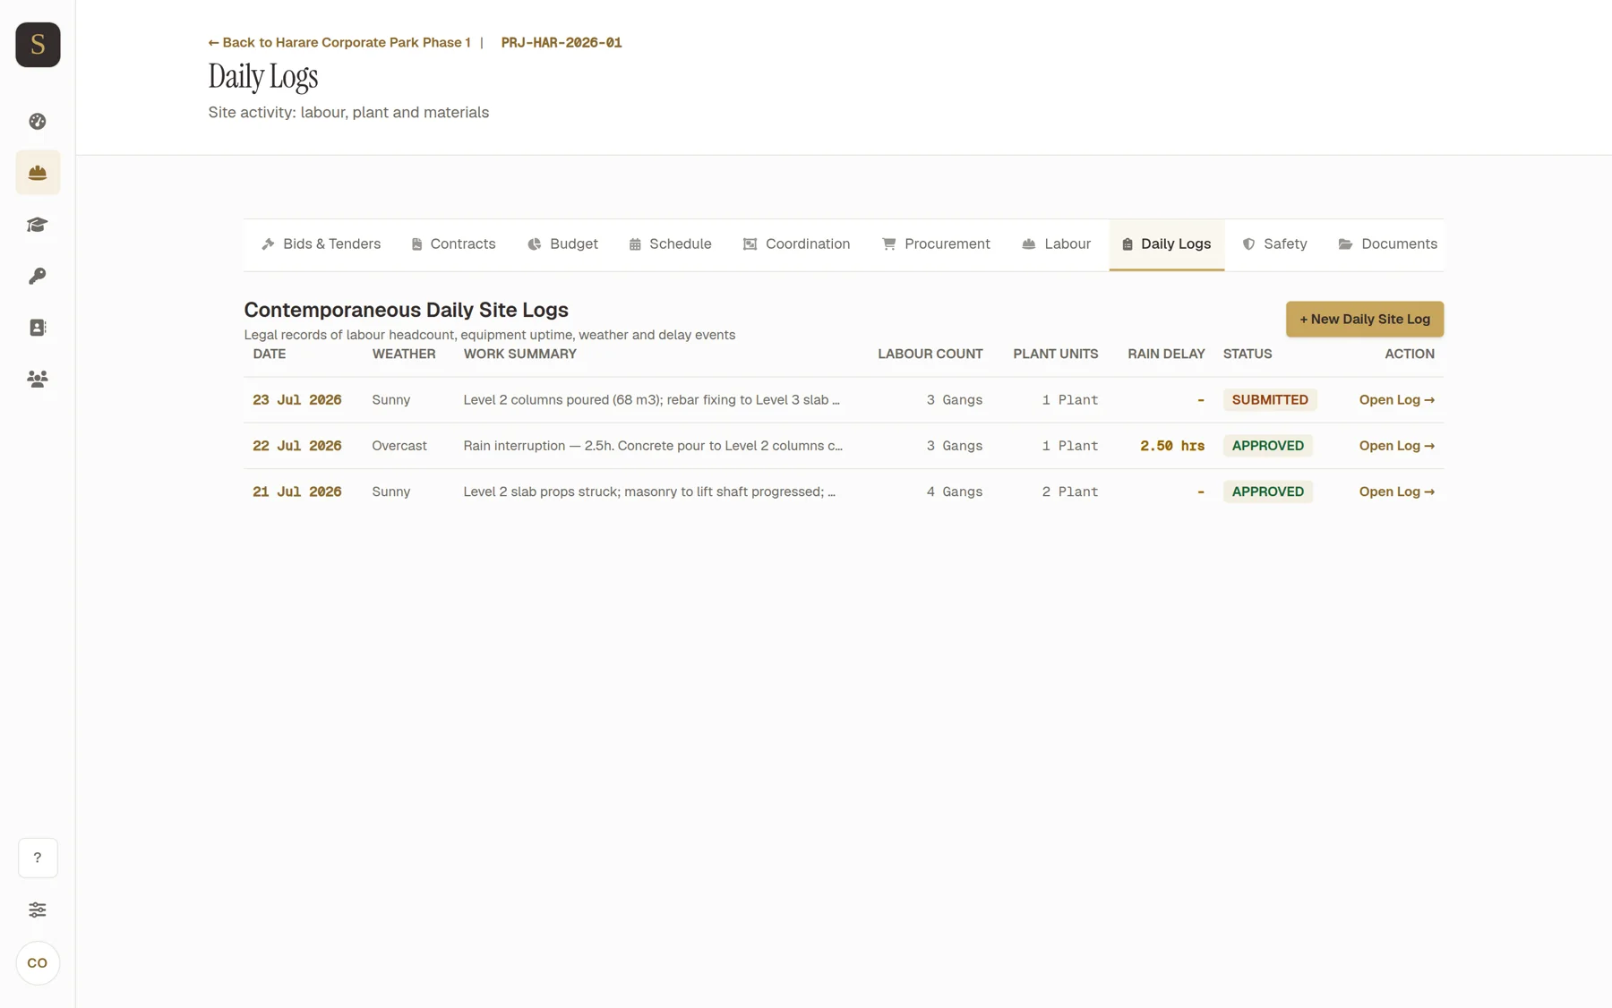Screen dimensions: 1612x1008
Task: Click the SUBMITTED status badge
Action: tap(1270, 400)
